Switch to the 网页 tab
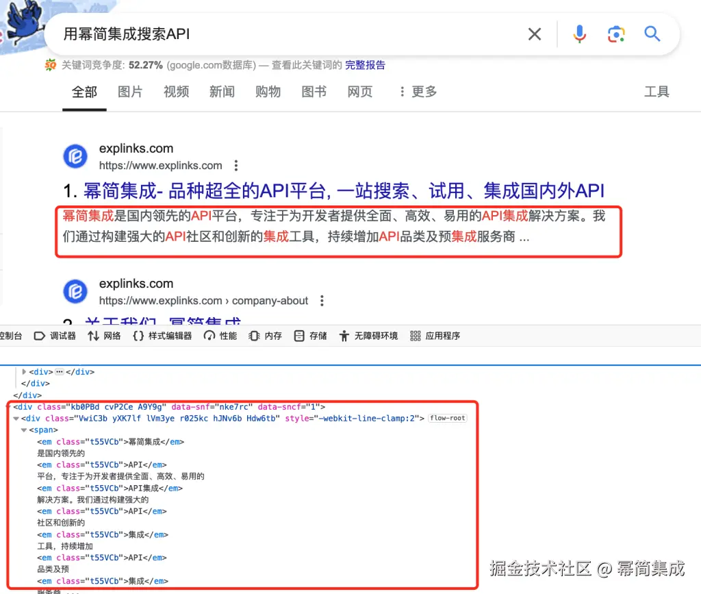This screenshot has width=701, height=594. tap(360, 92)
